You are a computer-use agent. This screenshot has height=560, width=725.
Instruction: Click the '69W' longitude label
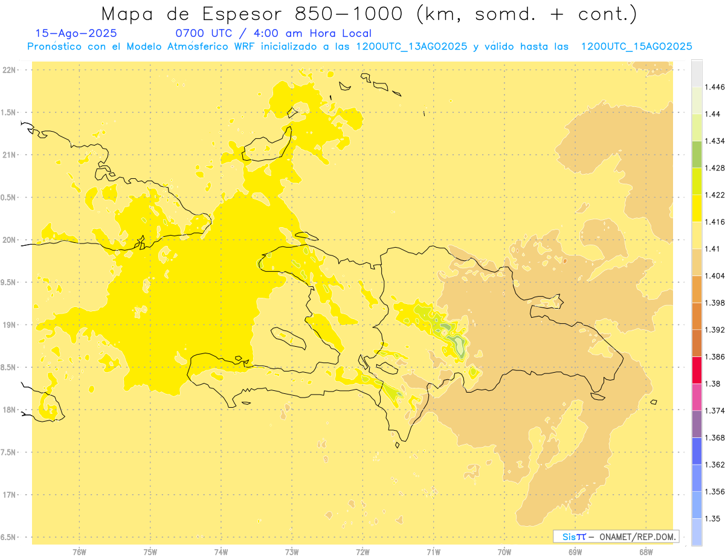pos(575,552)
